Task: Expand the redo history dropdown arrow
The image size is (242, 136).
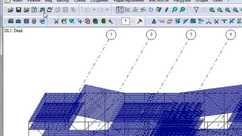Action: pos(107,10)
